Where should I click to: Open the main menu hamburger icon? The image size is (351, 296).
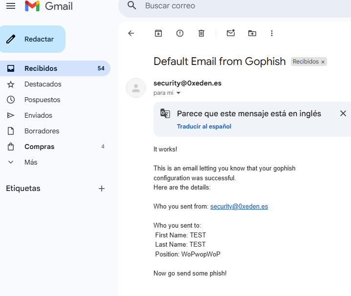tap(11, 6)
